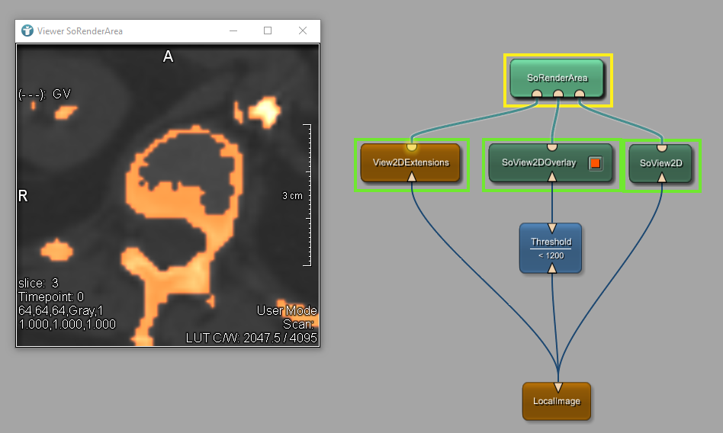
Task: Click the output connector atop SoView2DOverlay
Action: pyautogui.click(x=552, y=146)
